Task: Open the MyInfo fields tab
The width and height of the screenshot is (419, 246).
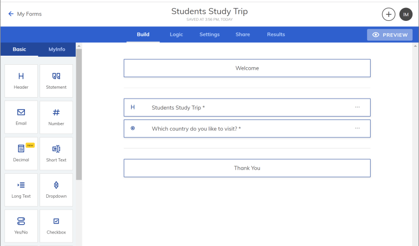Action: pyautogui.click(x=57, y=49)
